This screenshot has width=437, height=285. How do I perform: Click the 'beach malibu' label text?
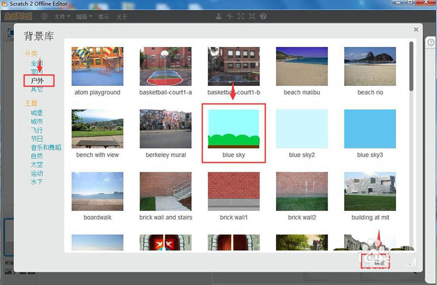pyautogui.click(x=302, y=92)
